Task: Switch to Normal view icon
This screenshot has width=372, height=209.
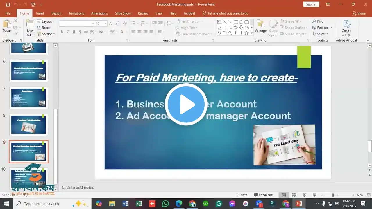Action: tap(284, 195)
